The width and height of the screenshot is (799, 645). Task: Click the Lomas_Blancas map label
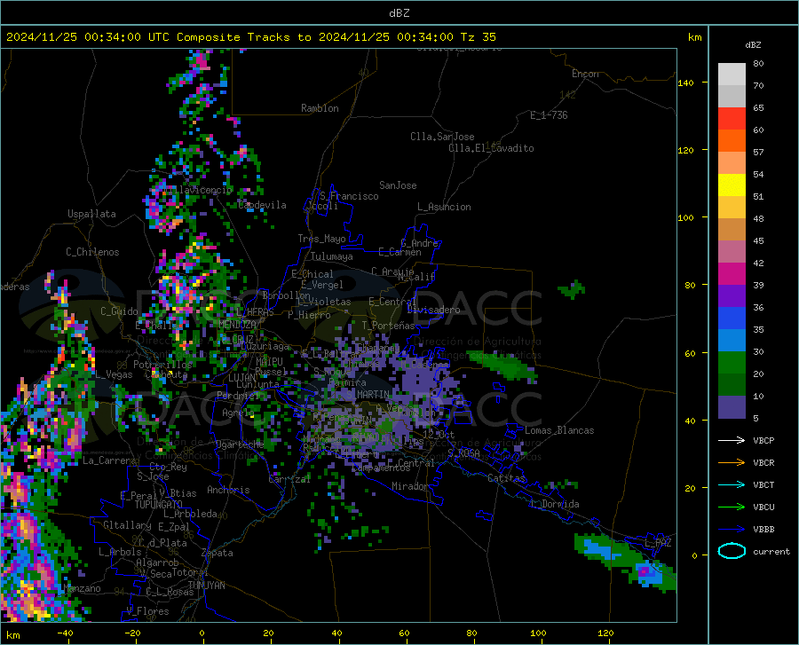[559, 430]
